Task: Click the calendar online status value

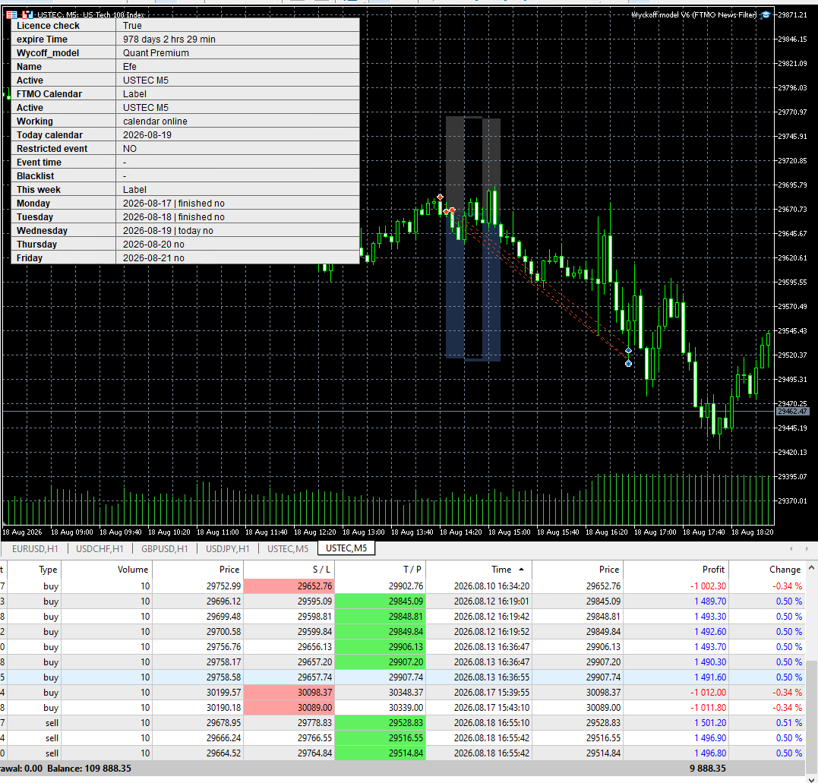Action: tap(155, 121)
